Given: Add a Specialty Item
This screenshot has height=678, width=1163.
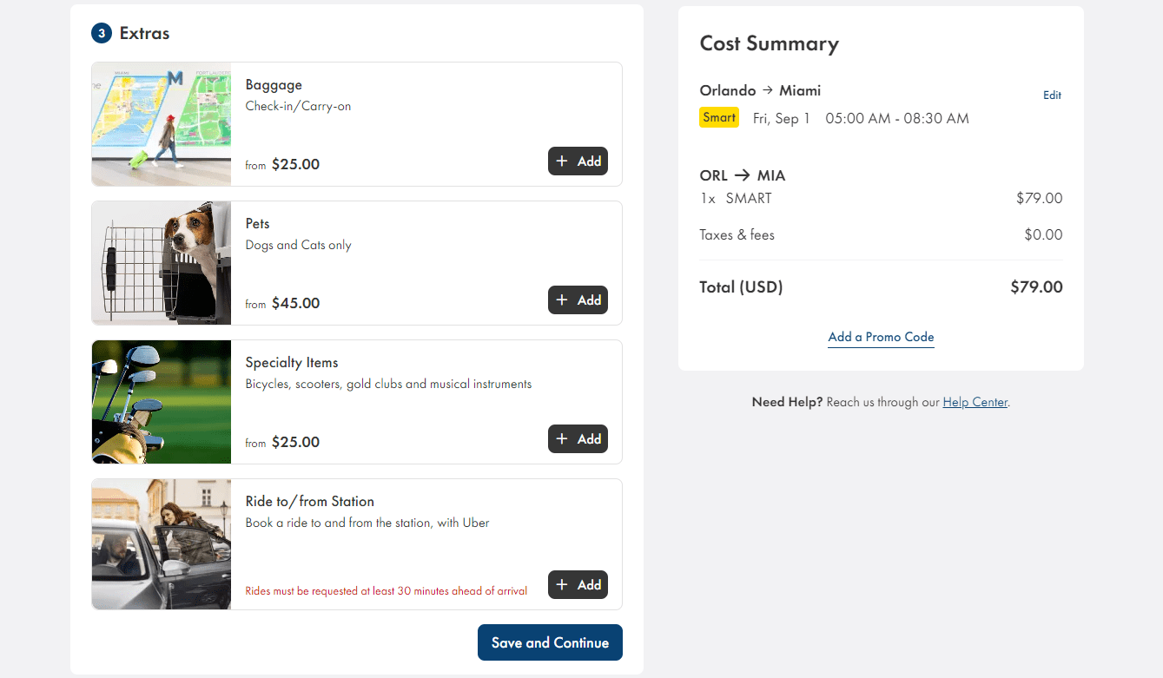Looking at the screenshot, I should click(578, 438).
